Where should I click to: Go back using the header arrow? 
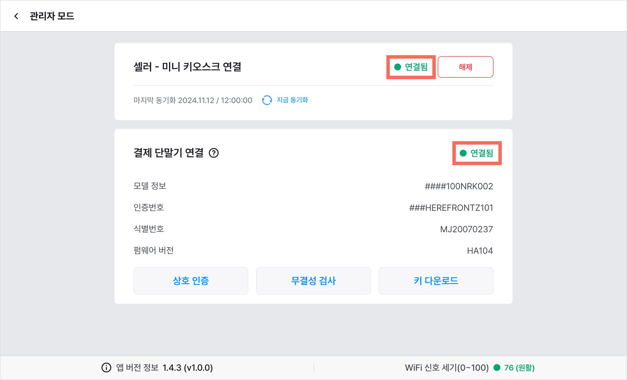[16, 16]
